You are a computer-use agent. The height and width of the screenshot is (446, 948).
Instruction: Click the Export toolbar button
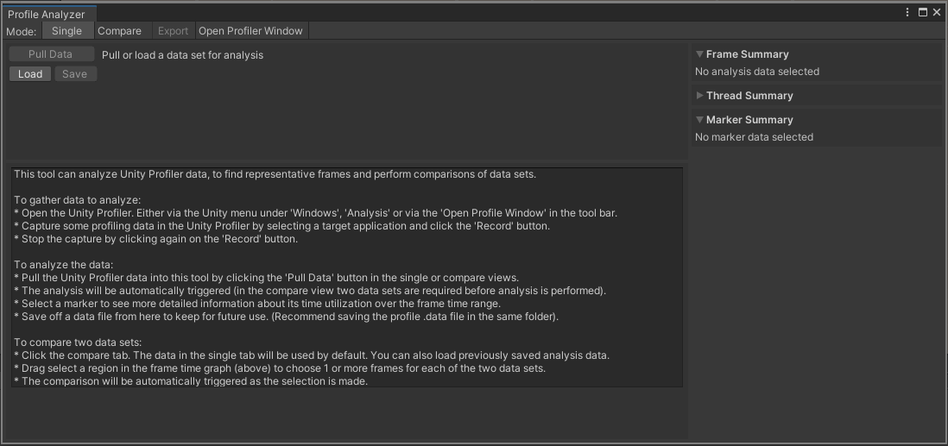click(173, 31)
